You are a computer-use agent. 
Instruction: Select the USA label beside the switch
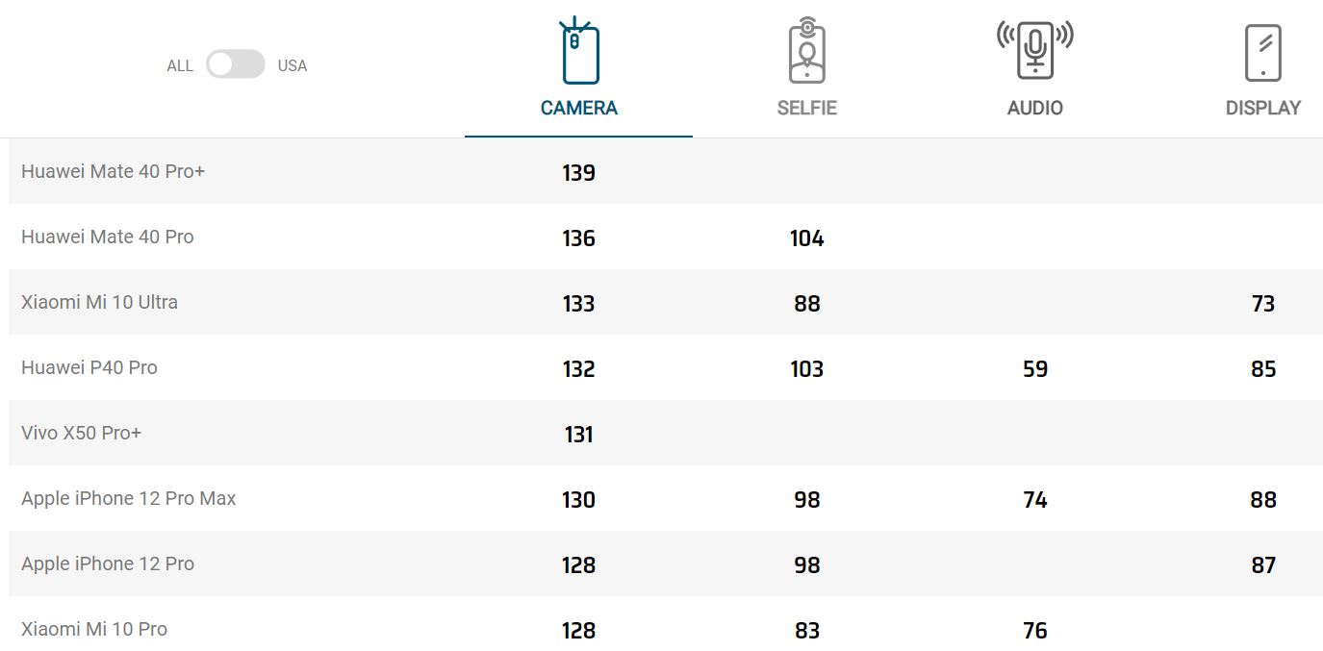293,66
